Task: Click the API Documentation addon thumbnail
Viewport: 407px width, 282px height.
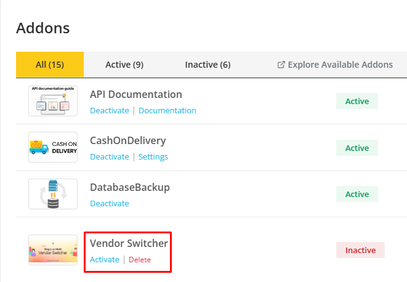Action: pos(53,101)
